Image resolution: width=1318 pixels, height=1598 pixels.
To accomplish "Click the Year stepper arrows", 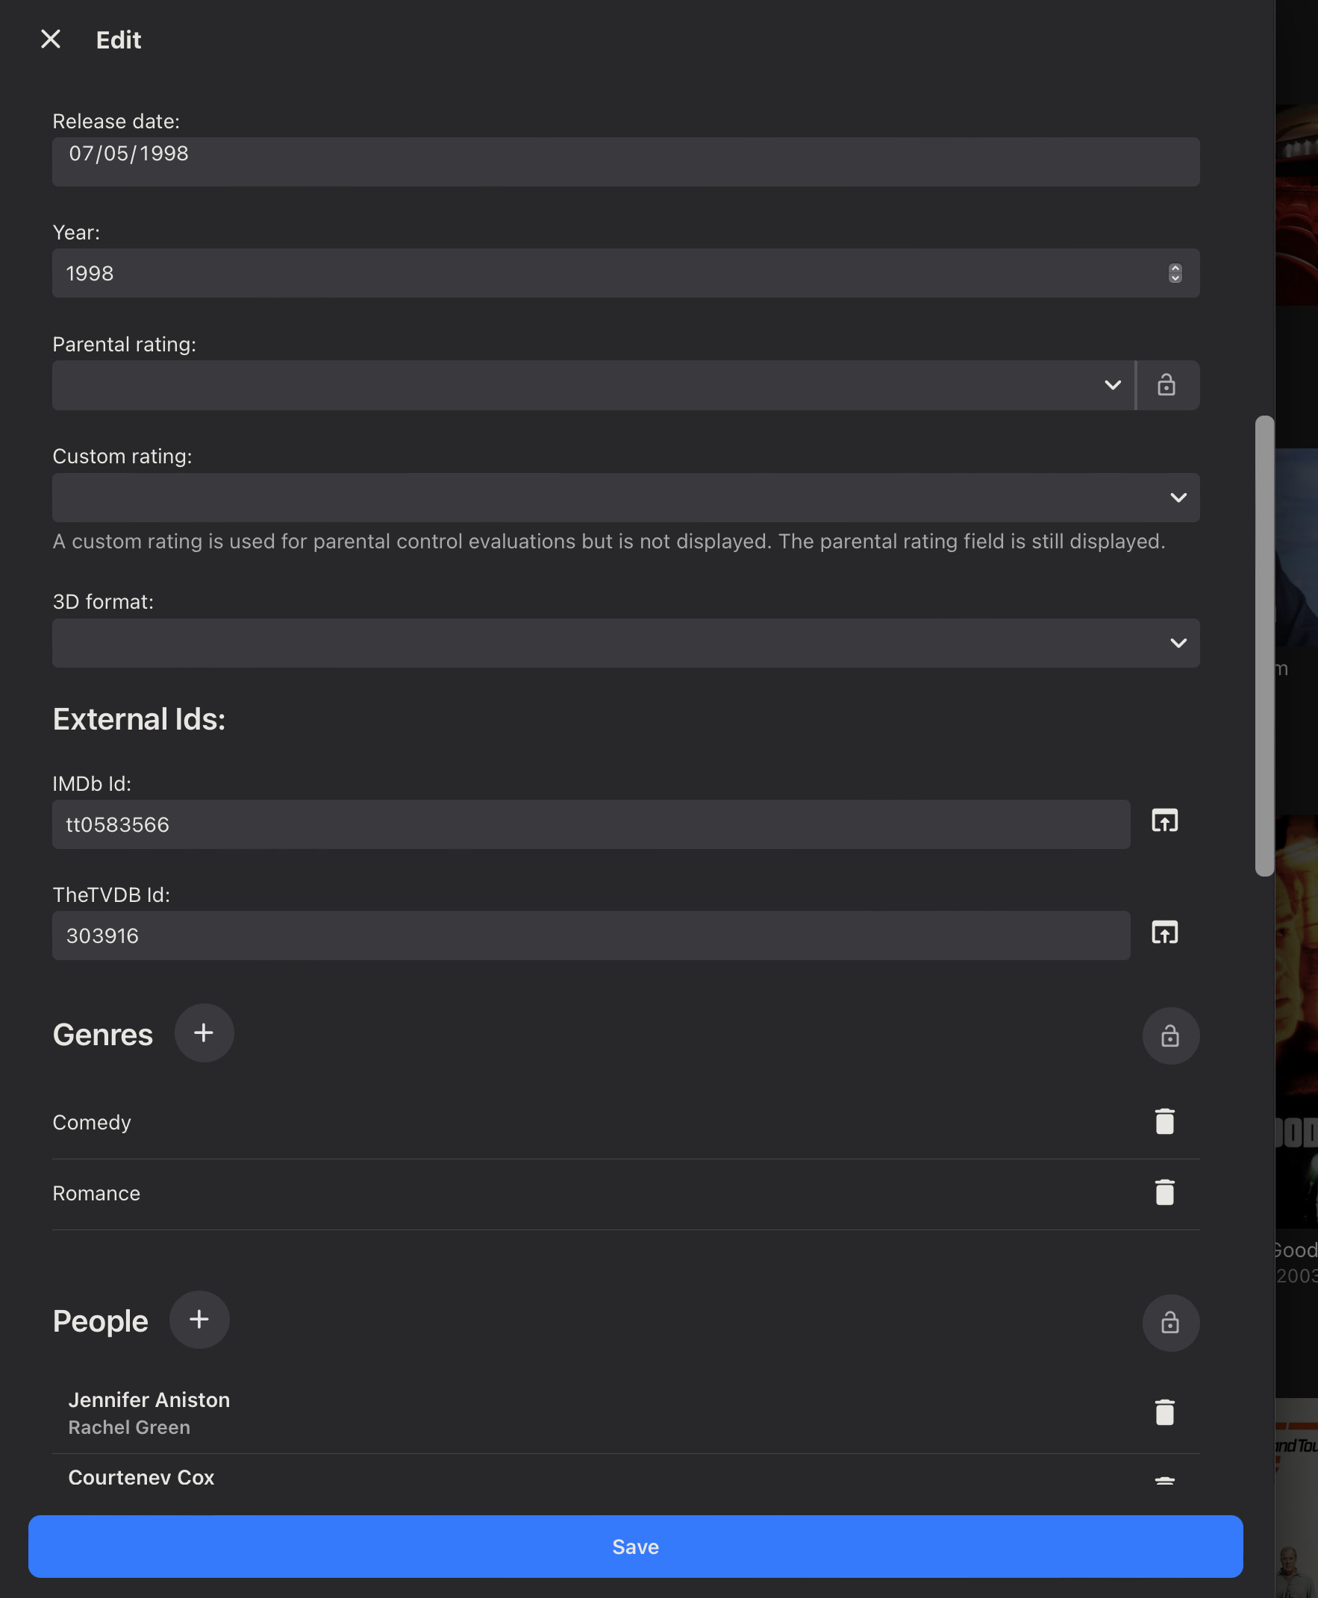I will point(1175,273).
